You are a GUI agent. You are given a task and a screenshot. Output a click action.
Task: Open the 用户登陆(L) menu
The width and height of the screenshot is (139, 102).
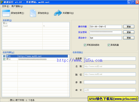click(x=17, y=6)
